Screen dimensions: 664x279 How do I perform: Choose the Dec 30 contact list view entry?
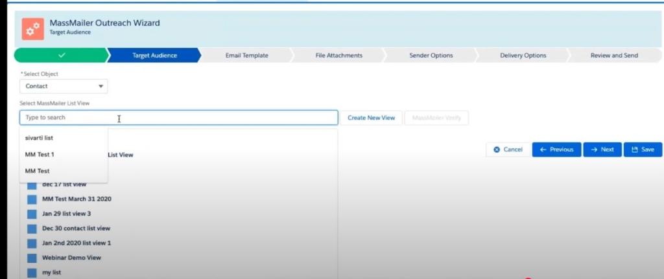click(x=77, y=229)
